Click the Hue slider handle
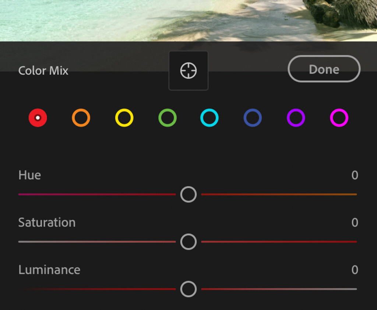This screenshot has height=310, width=377. [188, 194]
